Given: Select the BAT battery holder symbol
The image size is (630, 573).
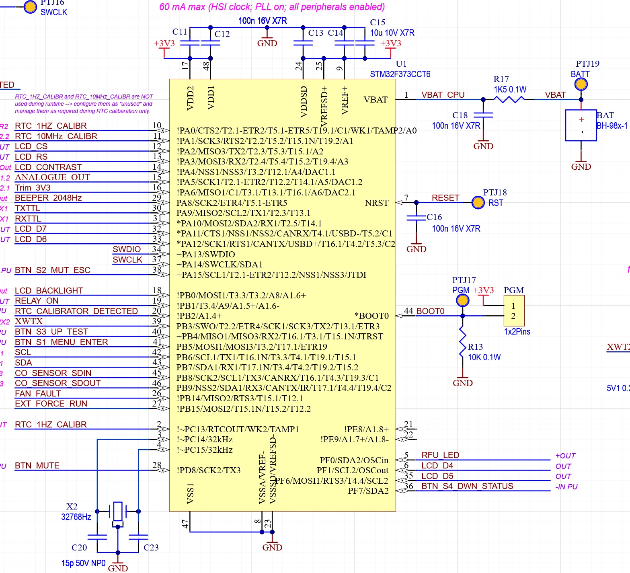Looking at the screenshot, I should (581, 125).
